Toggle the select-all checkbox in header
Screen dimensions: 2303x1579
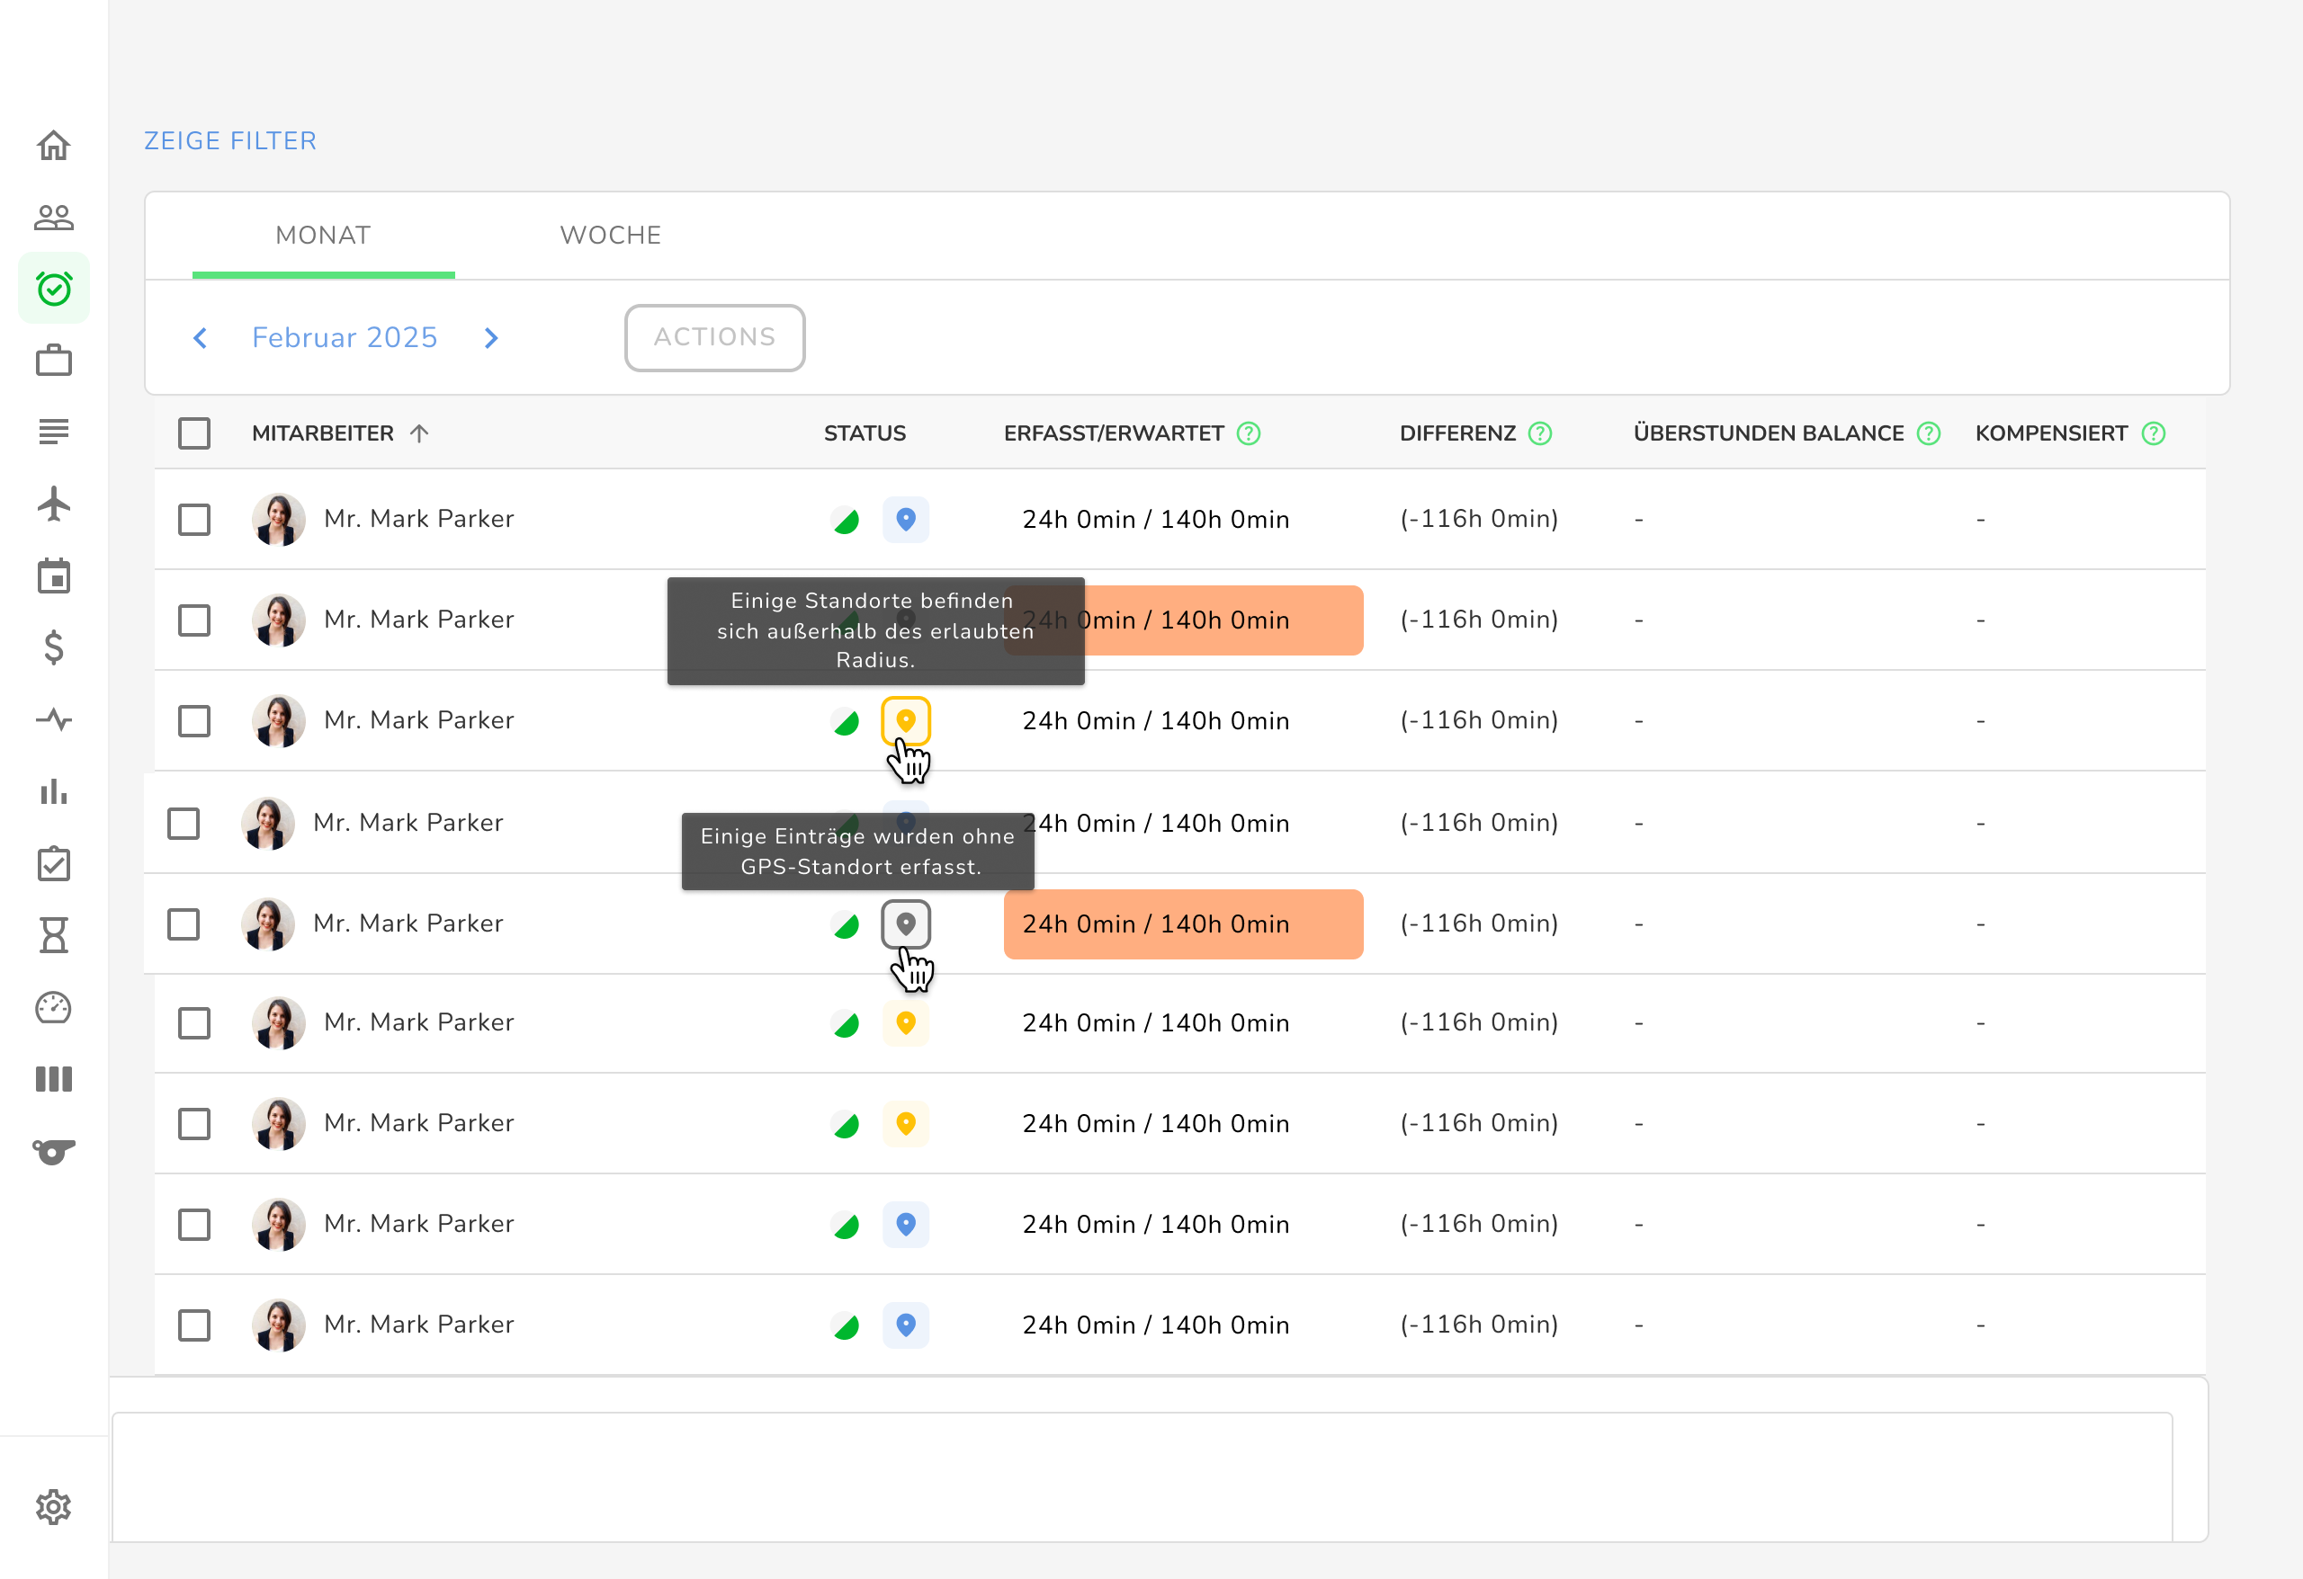point(194,433)
